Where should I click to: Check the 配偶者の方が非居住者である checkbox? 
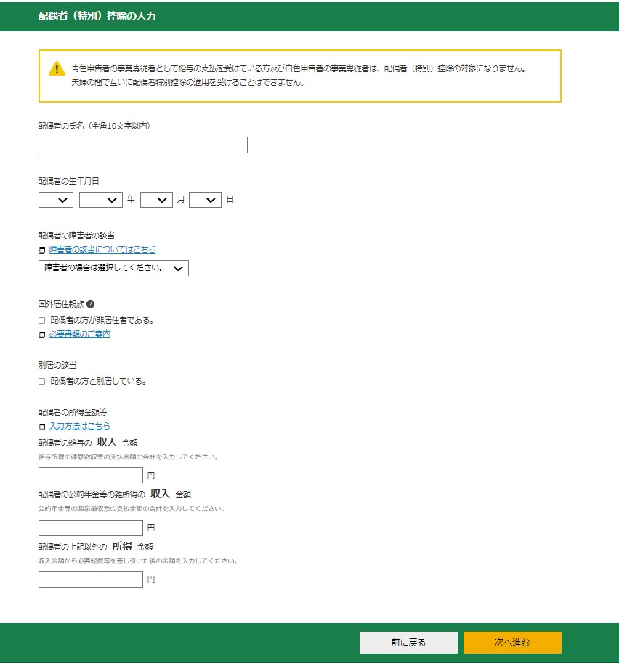pyautogui.click(x=42, y=320)
